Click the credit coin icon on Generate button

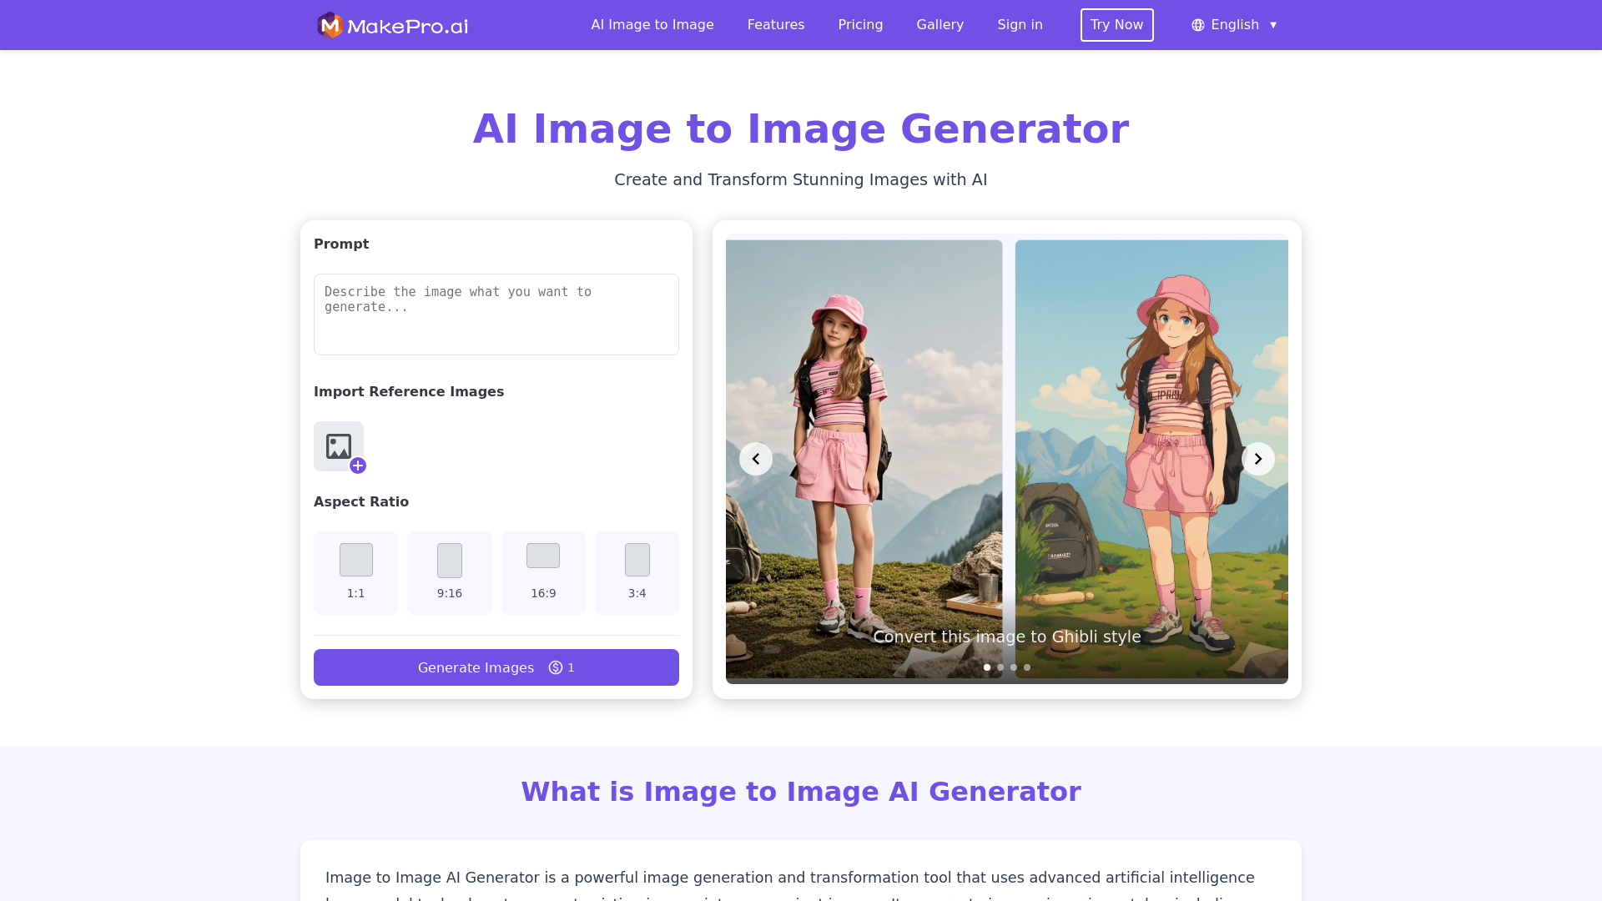pyautogui.click(x=554, y=667)
